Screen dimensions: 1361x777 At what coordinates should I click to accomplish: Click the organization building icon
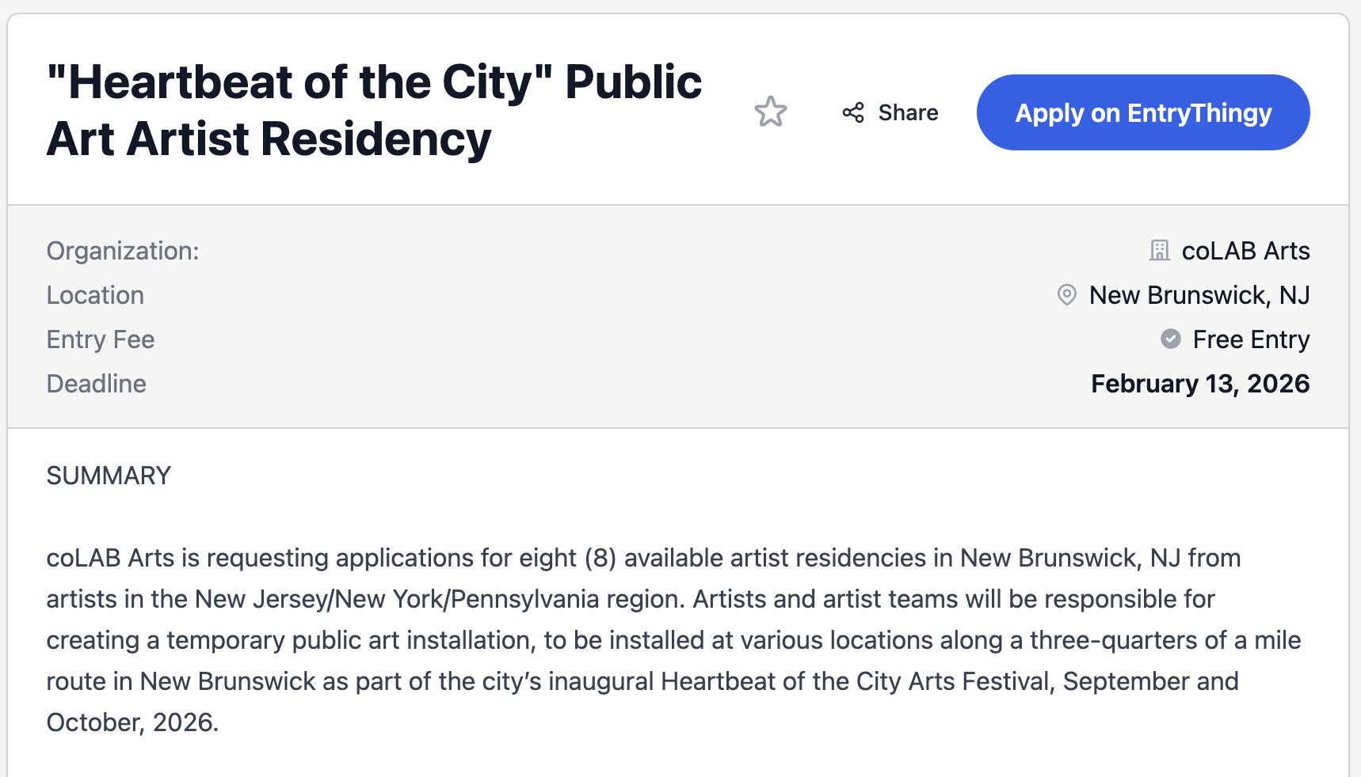tap(1159, 251)
